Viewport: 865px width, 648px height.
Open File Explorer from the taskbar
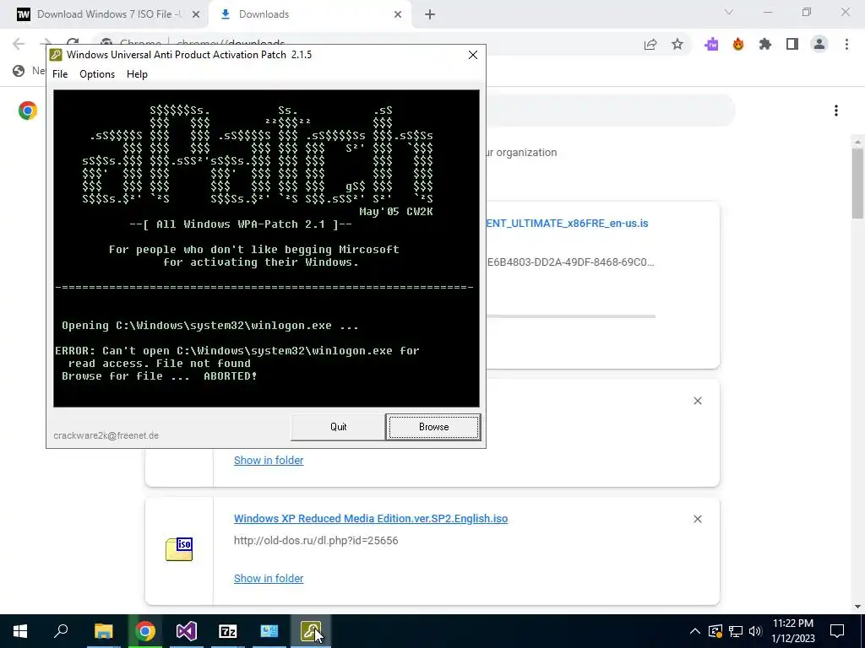(x=103, y=631)
